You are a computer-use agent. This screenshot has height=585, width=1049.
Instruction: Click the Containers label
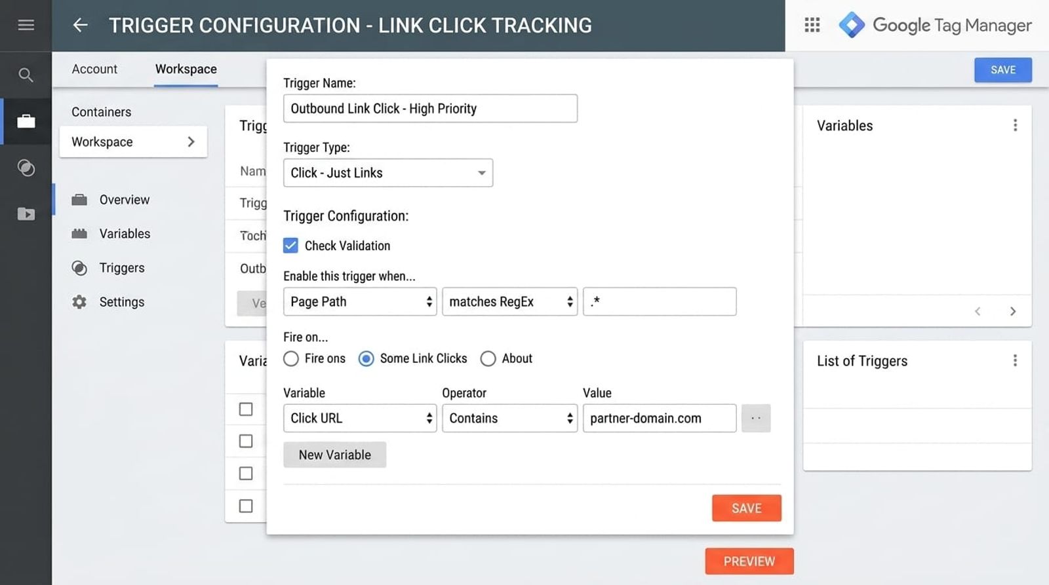click(x=102, y=112)
